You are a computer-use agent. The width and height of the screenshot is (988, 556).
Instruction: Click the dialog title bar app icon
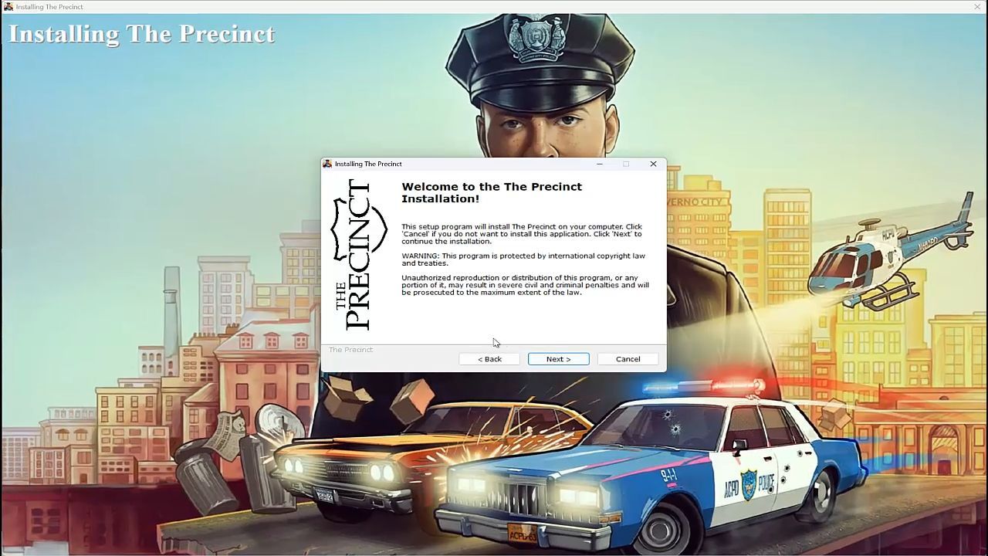pos(327,164)
